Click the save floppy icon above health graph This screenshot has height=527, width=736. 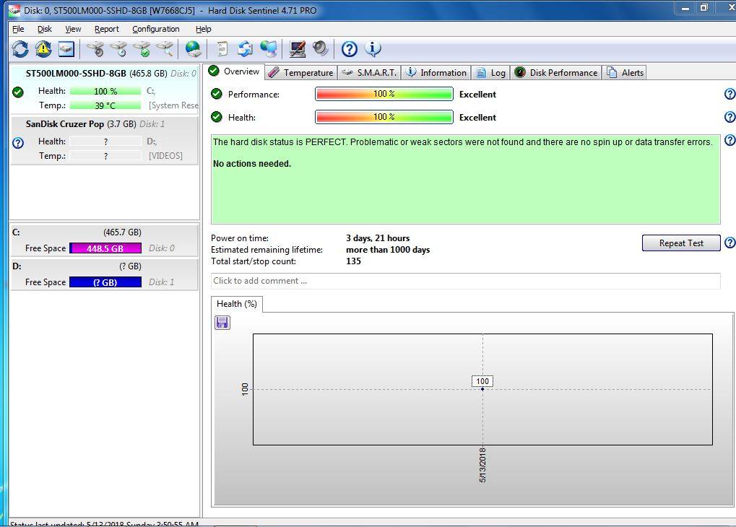coord(222,323)
